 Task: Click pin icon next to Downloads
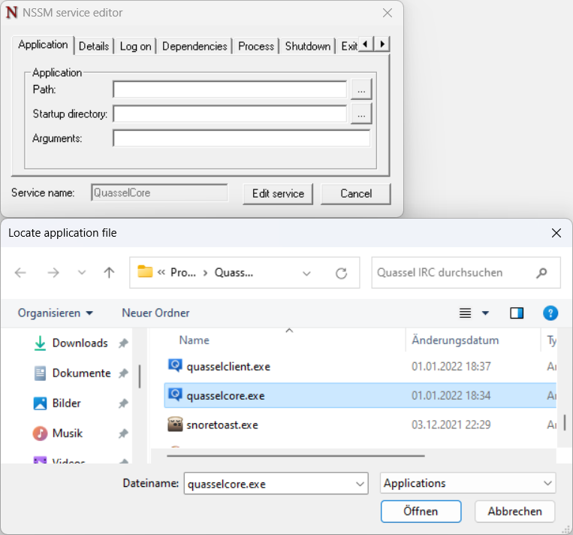point(123,343)
